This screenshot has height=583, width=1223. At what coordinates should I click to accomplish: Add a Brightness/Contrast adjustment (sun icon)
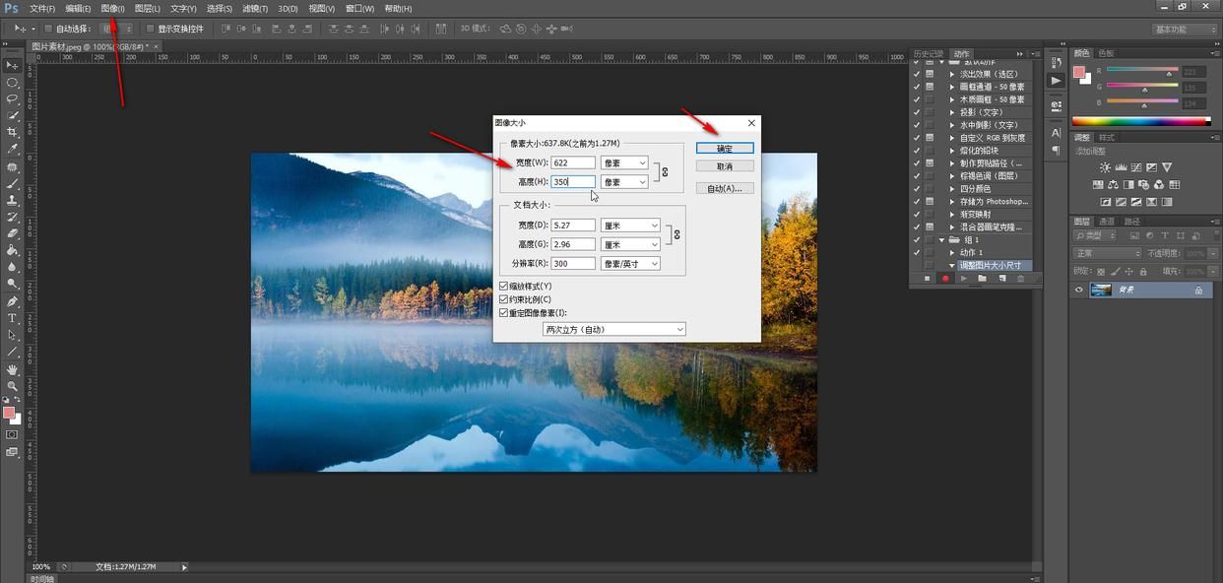(1105, 167)
